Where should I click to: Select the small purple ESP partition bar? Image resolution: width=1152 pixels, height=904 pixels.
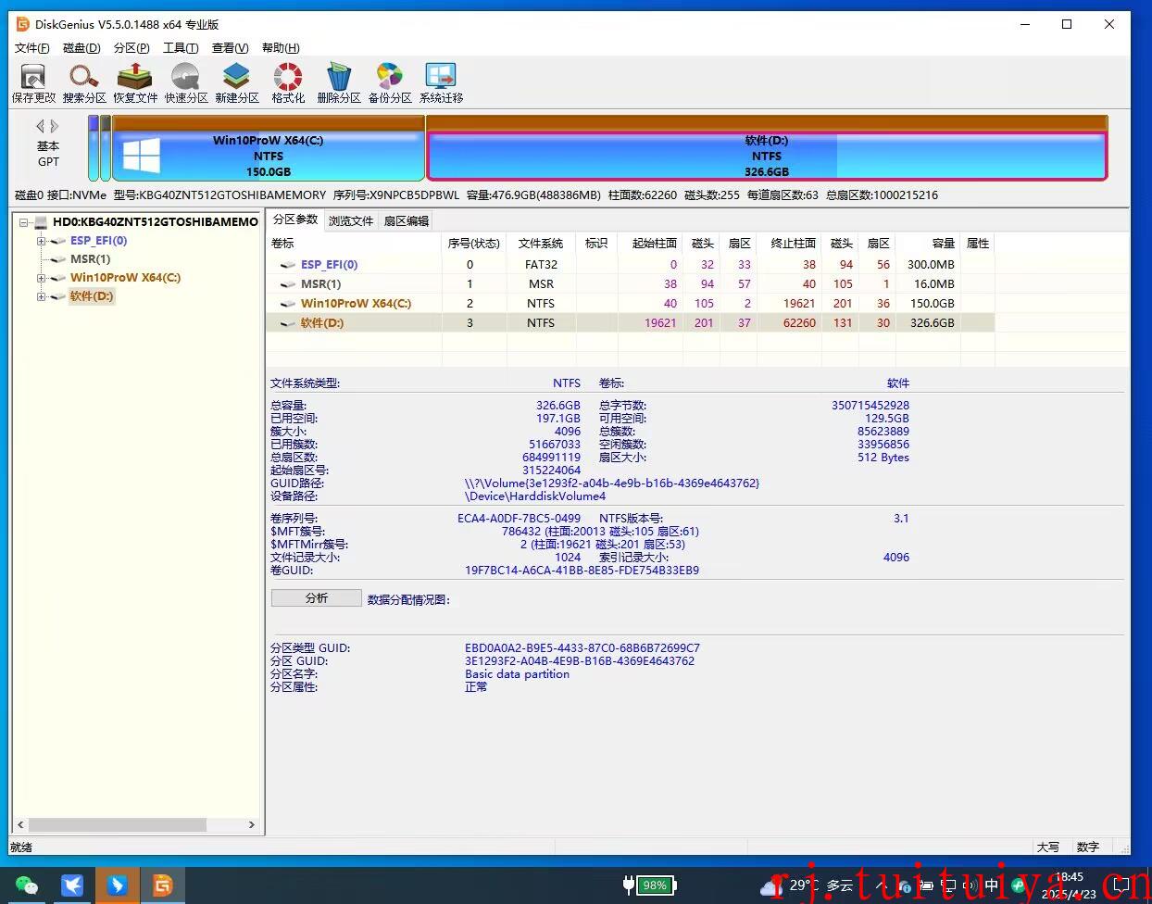coord(94,148)
